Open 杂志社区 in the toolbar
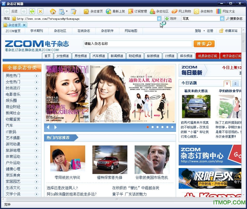Viewport: 247px width, 209px height. (x=159, y=11)
